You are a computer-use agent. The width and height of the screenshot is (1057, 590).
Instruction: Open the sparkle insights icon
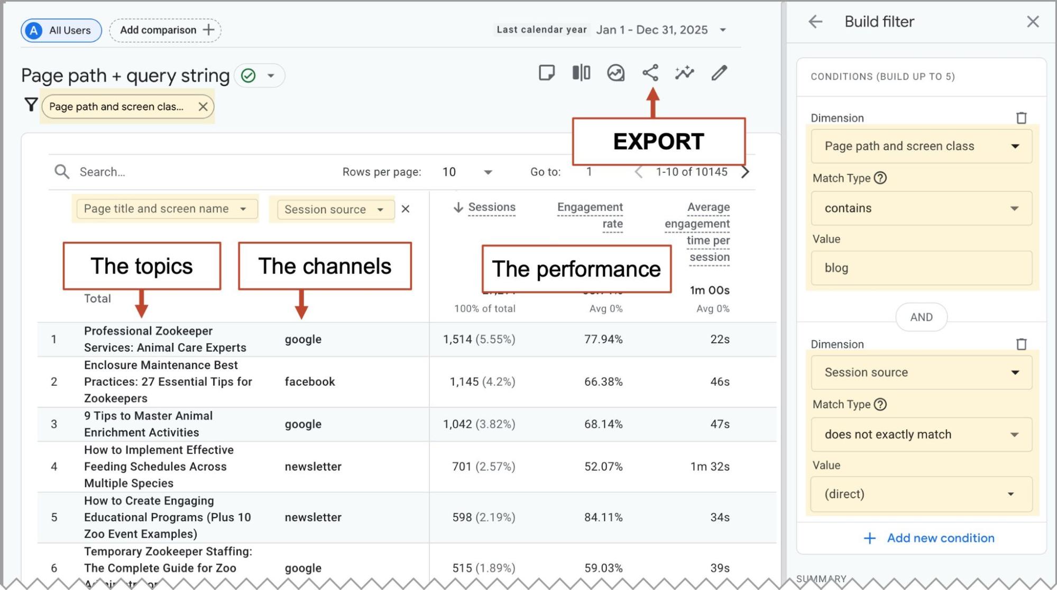coord(685,73)
